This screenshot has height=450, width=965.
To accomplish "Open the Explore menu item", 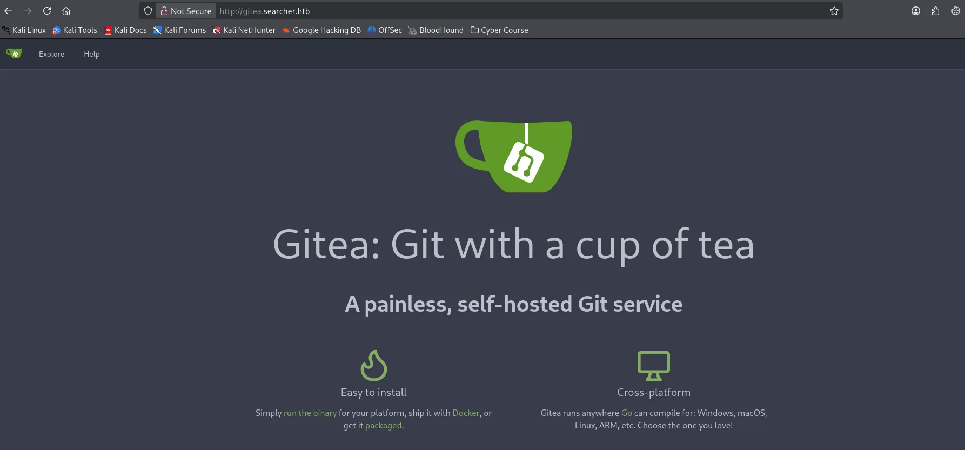I will pos(51,54).
